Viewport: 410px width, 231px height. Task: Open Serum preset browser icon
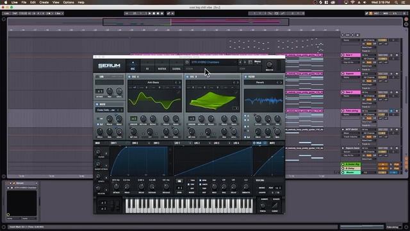click(250, 62)
